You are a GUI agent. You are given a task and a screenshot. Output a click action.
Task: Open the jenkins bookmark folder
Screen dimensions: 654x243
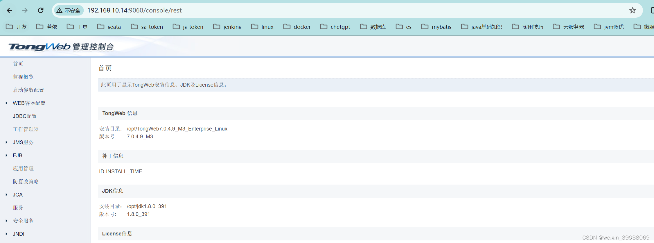227,27
